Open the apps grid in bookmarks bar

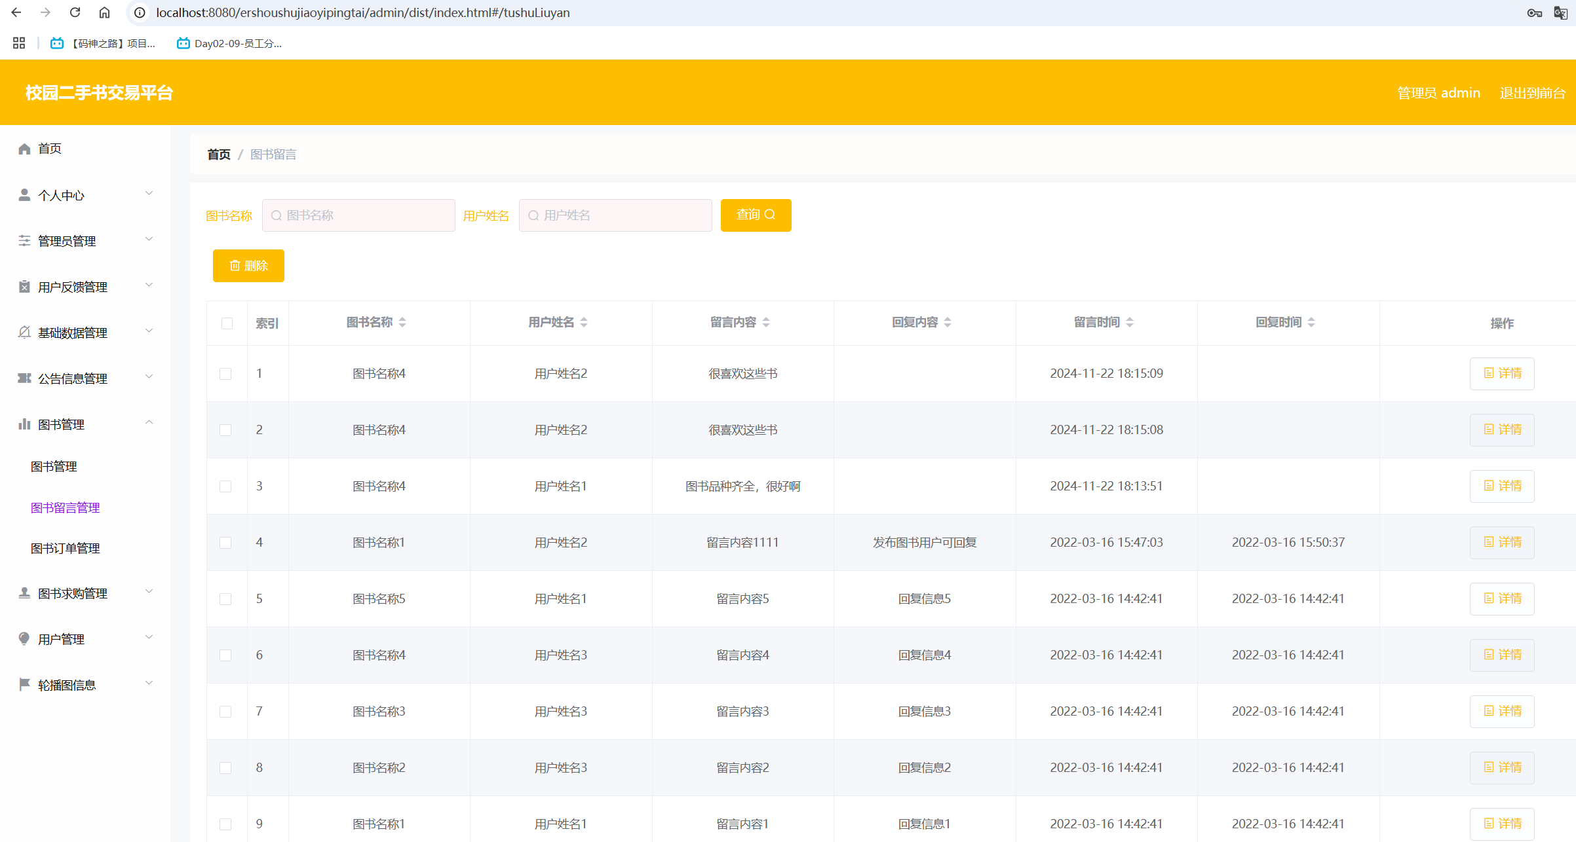[19, 43]
